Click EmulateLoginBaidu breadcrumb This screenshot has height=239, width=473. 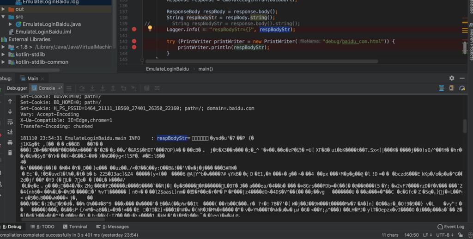click(167, 69)
